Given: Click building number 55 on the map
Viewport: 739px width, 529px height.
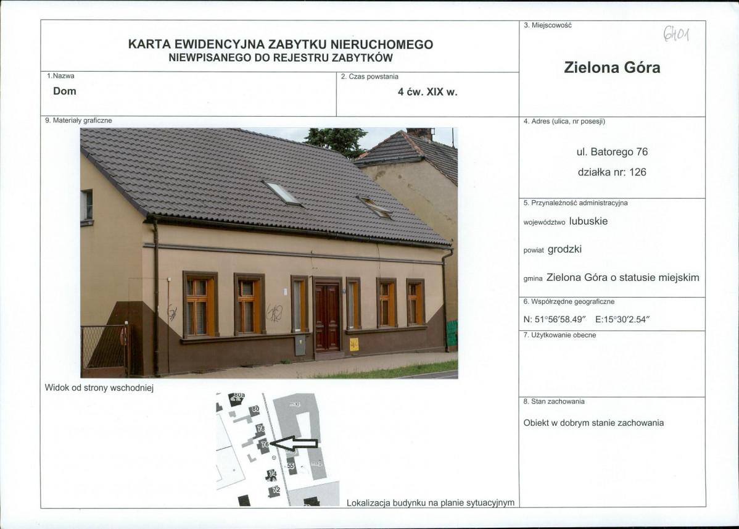Looking at the screenshot, I should [291, 466].
